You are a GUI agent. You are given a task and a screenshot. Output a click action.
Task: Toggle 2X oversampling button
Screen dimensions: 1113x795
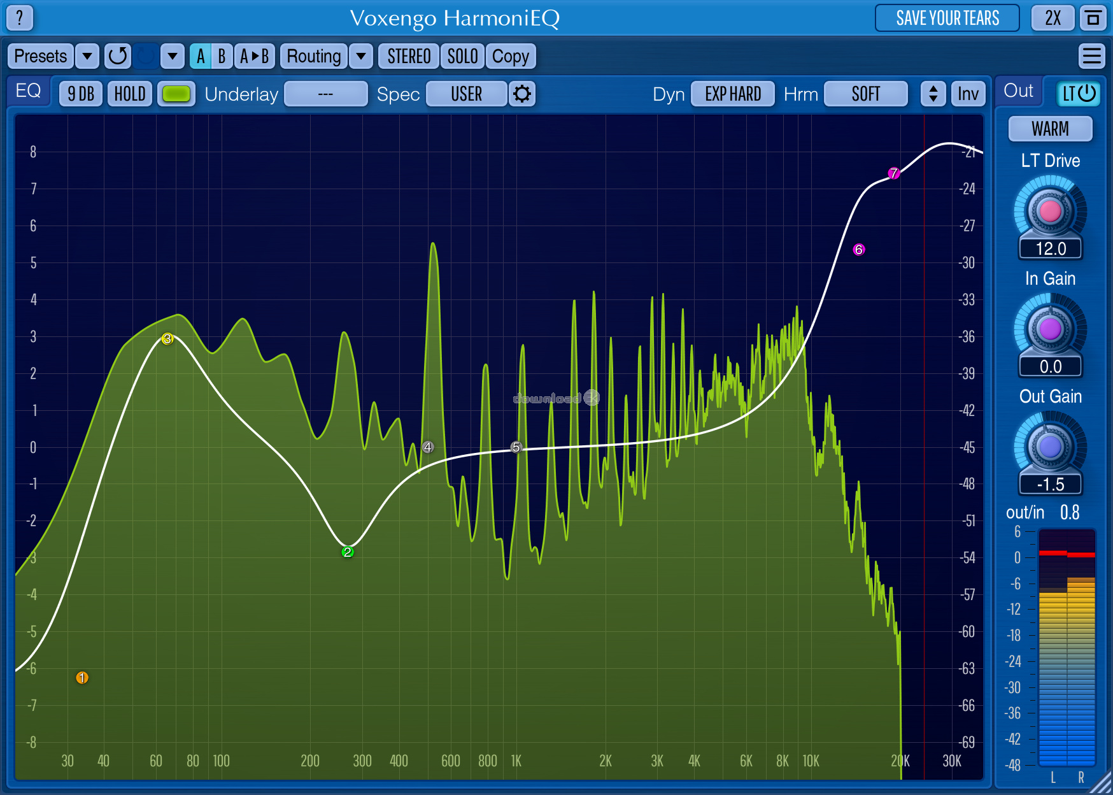[1053, 18]
